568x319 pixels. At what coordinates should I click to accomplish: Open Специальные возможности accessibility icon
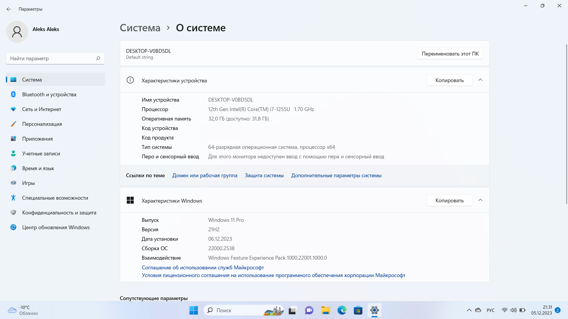point(13,198)
